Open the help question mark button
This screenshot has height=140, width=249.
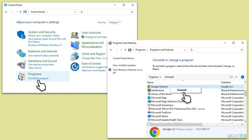[242, 77]
